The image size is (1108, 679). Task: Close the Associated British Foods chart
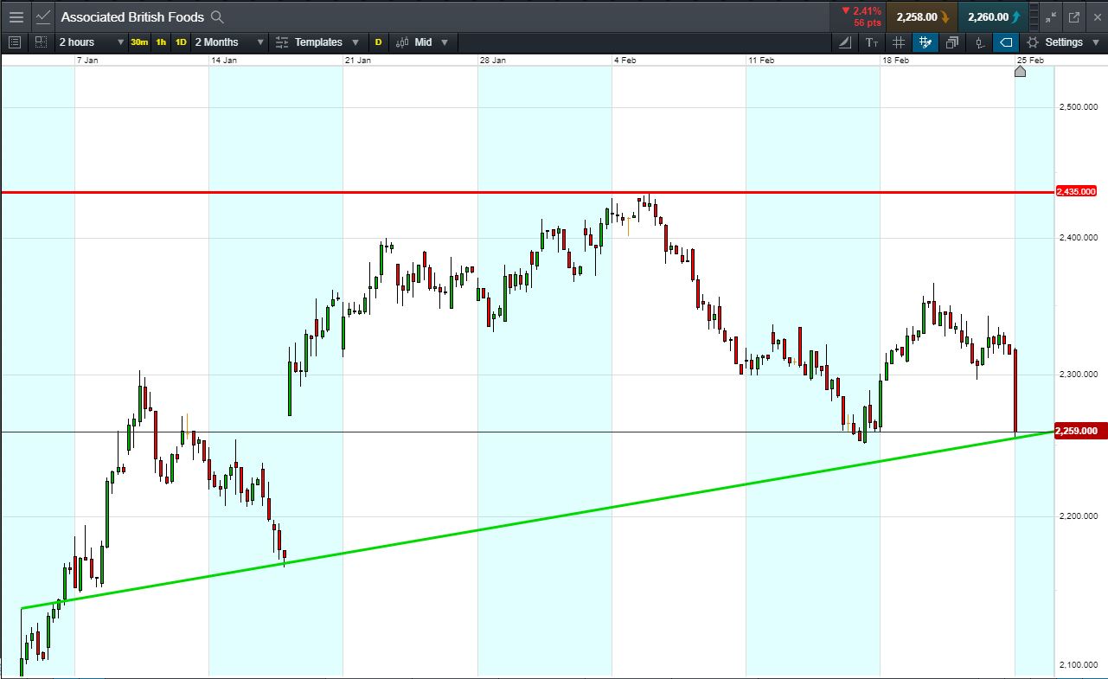click(1096, 16)
